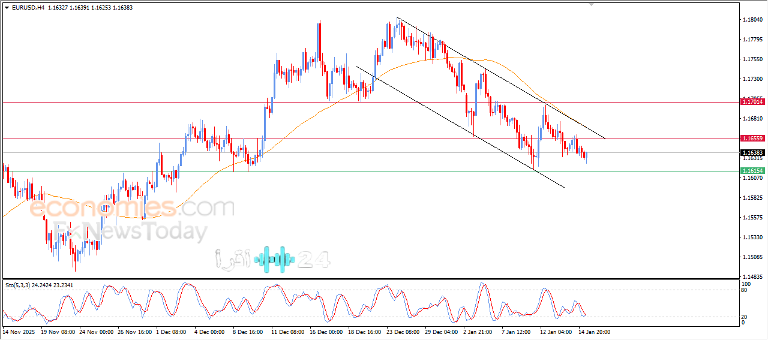Image resolution: width=768 pixels, height=340 pixels.
Task: Click the 14 Nov 2025 date label
Action: coord(20,332)
